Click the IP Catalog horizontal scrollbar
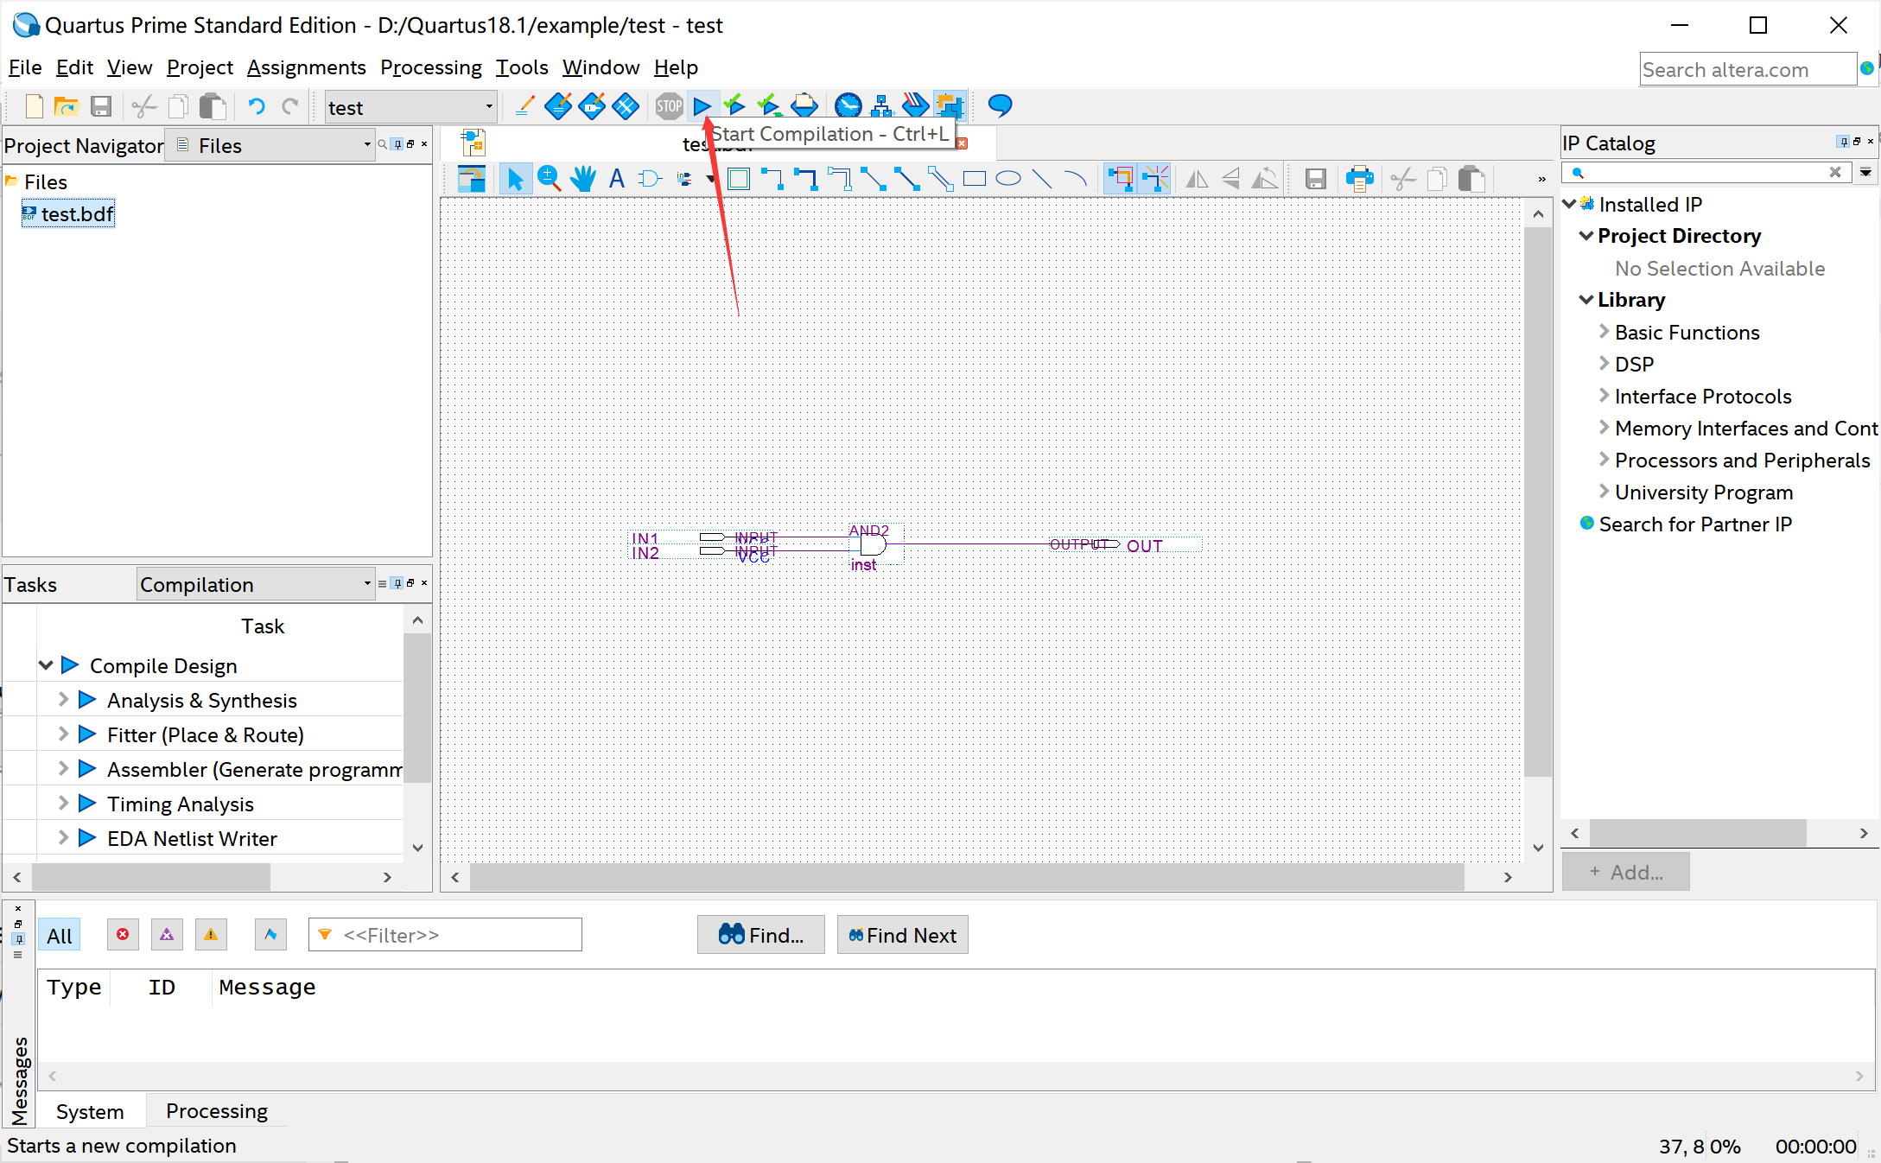The image size is (1881, 1163). (x=1697, y=833)
